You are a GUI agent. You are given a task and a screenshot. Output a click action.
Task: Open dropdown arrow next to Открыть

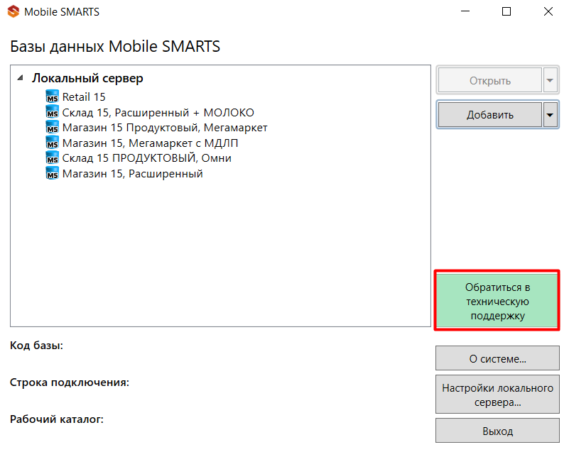(550, 80)
